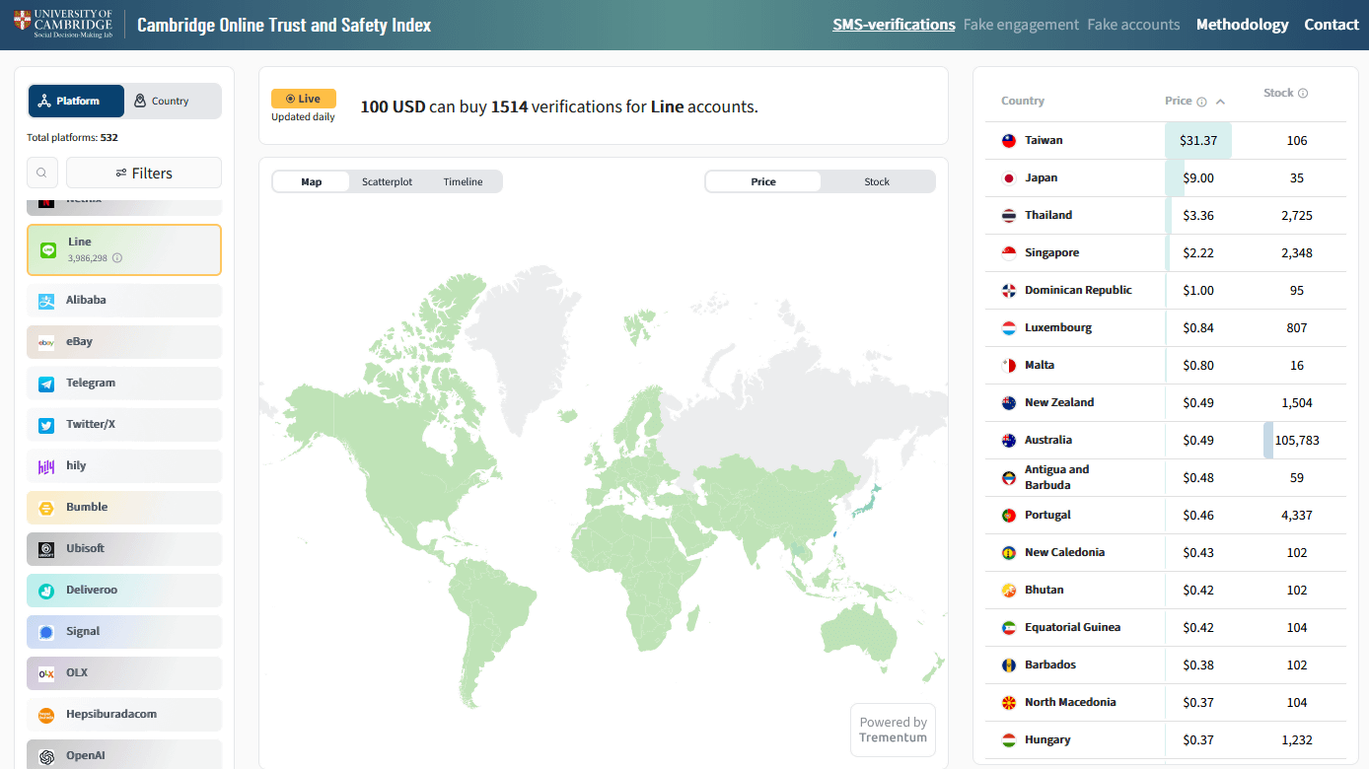This screenshot has height=769, width=1369.
Task: Click the Taiwan flag icon
Action: (x=1009, y=141)
